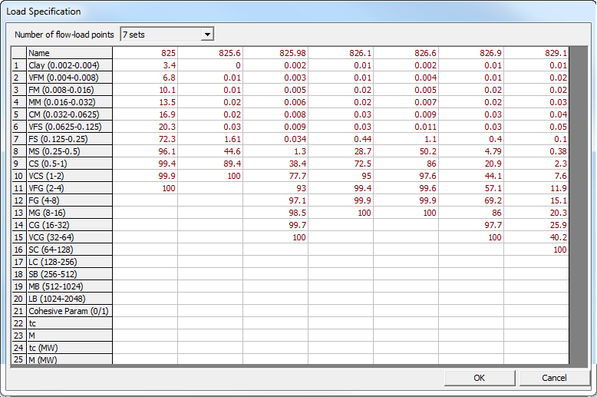Select the CG (16-32) row label
This screenshot has height=397, width=597.
69,225
